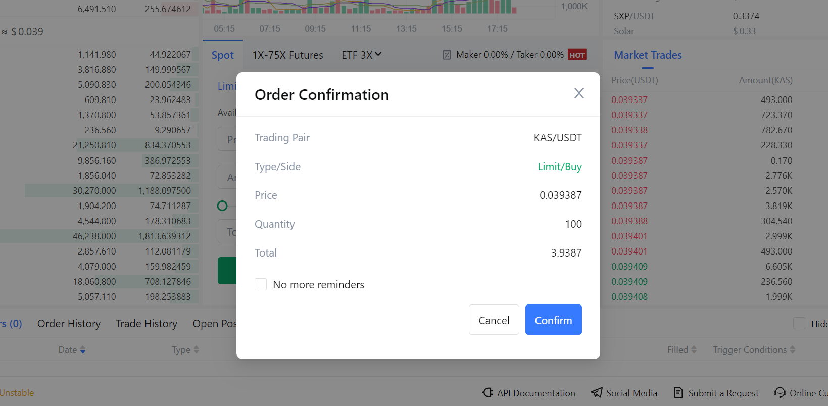Click the Price value 0.039387 in dialog
The image size is (828, 406).
(x=560, y=195)
